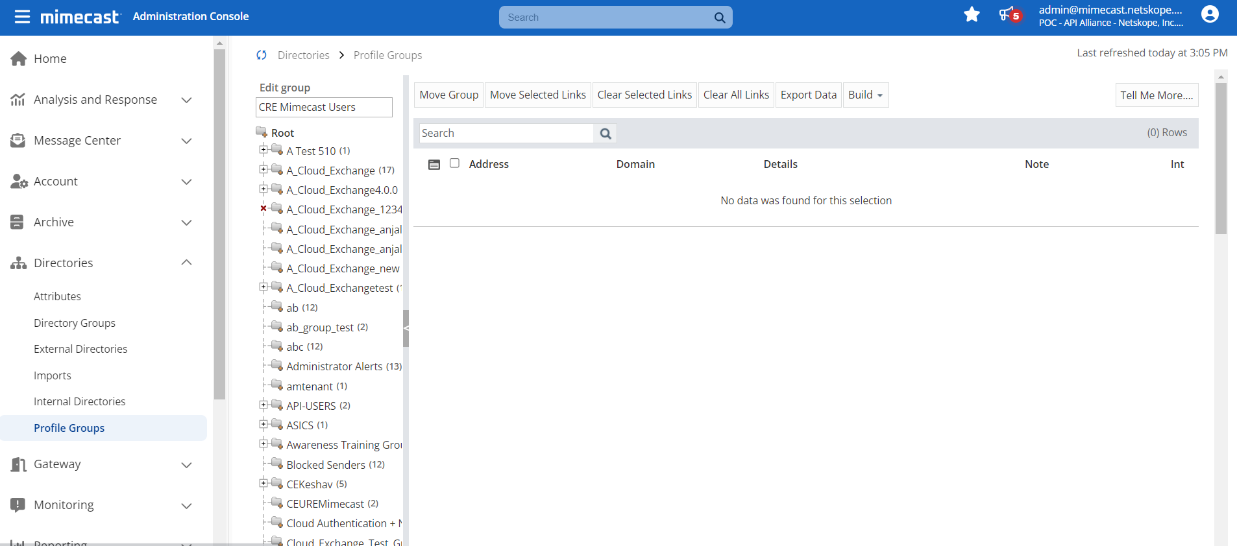Click the folder icon for Blocked Senders

pyautogui.click(x=277, y=464)
